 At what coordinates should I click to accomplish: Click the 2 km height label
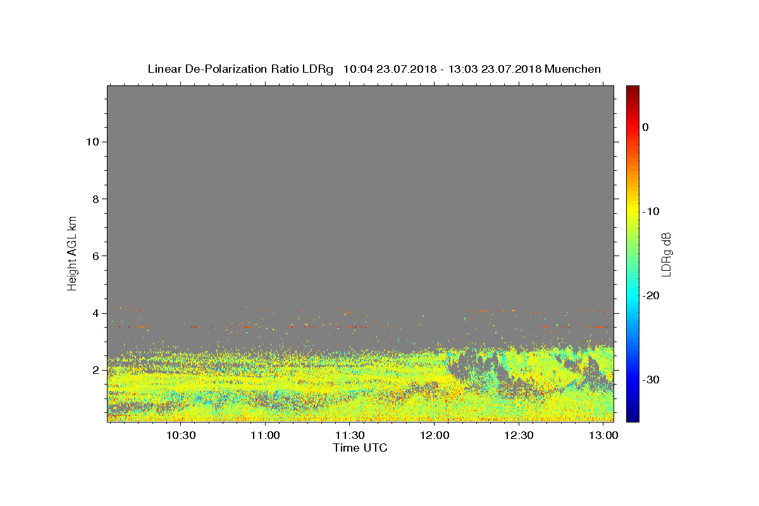pyautogui.click(x=95, y=370)
